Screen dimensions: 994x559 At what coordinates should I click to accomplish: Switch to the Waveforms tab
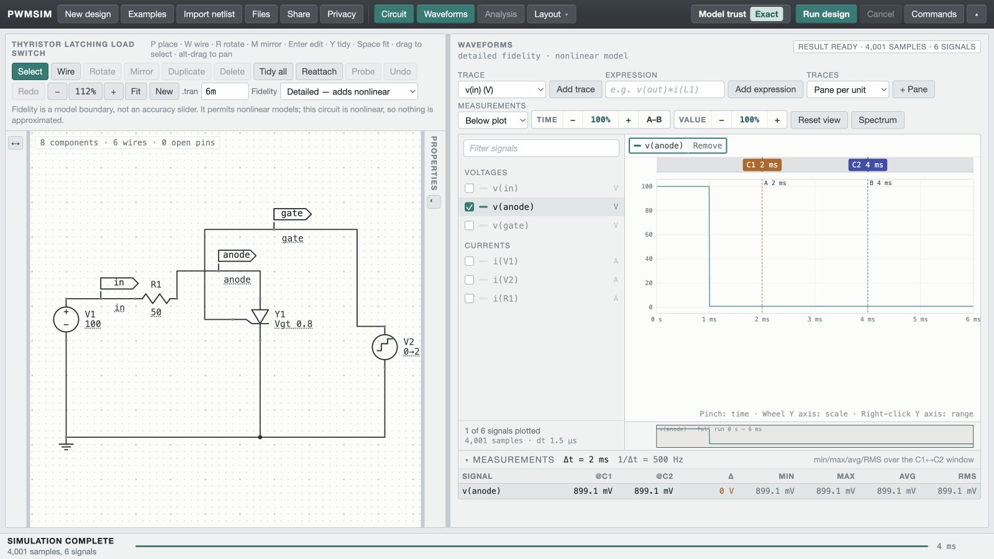[x=445, y=14]
